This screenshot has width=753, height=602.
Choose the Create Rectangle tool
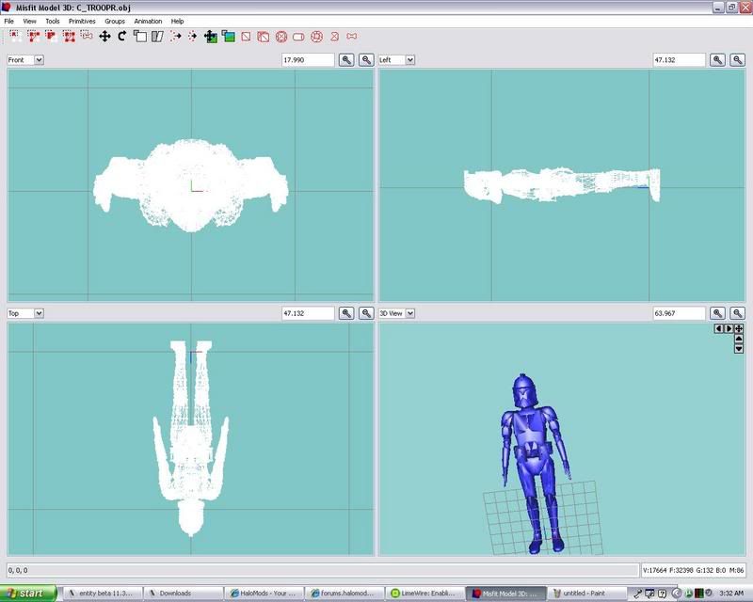coord(246,36)
